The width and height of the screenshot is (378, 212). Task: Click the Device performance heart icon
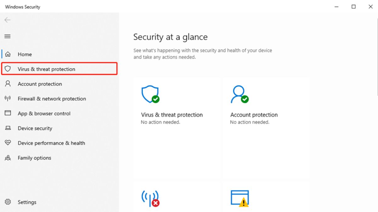click(x=8, y=143)
